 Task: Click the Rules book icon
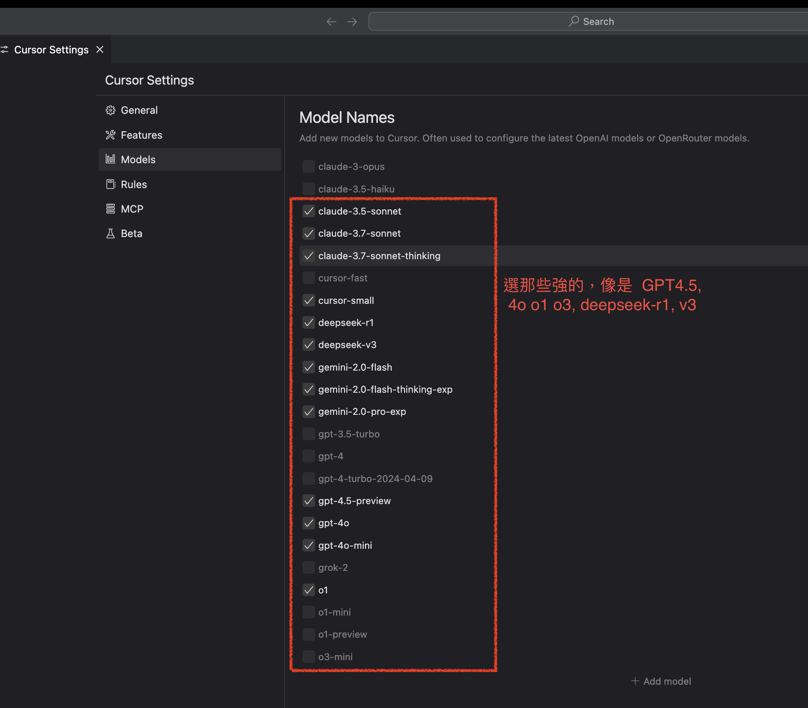[x=111, y=185]
